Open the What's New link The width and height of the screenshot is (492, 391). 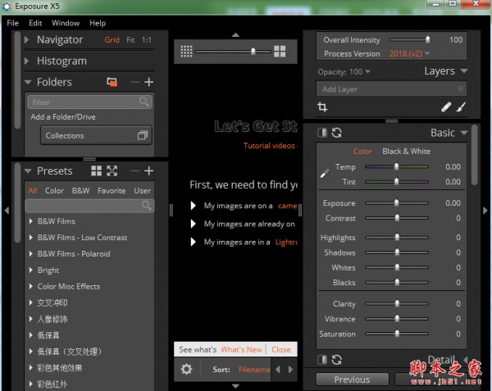(x=241, y=350)
